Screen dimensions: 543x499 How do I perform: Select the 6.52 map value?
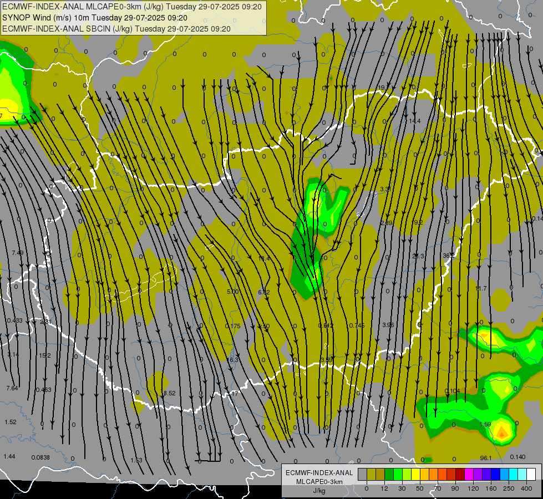click(x=264, y=293)
